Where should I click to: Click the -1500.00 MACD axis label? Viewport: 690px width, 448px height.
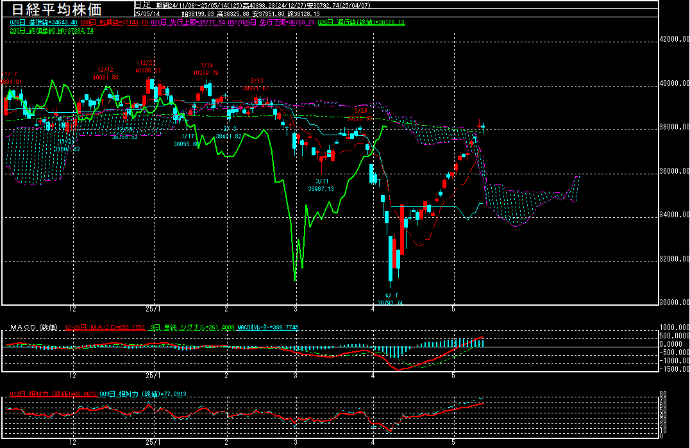(675, 369)
